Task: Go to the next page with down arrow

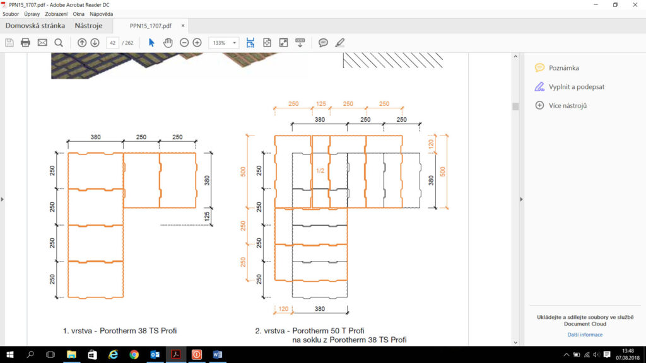Action: pyautogui.click(x=95, y=42)
